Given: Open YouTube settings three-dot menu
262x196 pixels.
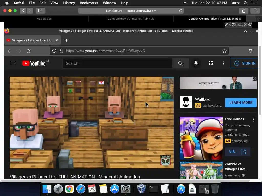Looking at the screenshot, I should [224, 63].
